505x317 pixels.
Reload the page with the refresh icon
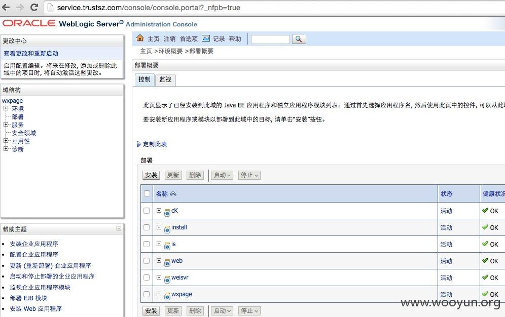pyautogui.click(x=34, y=8)
